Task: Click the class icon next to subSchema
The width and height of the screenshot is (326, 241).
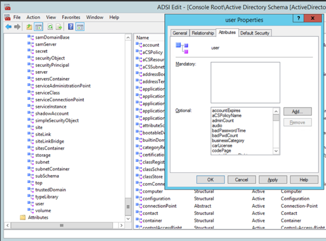Action: [x=31, y=176]
